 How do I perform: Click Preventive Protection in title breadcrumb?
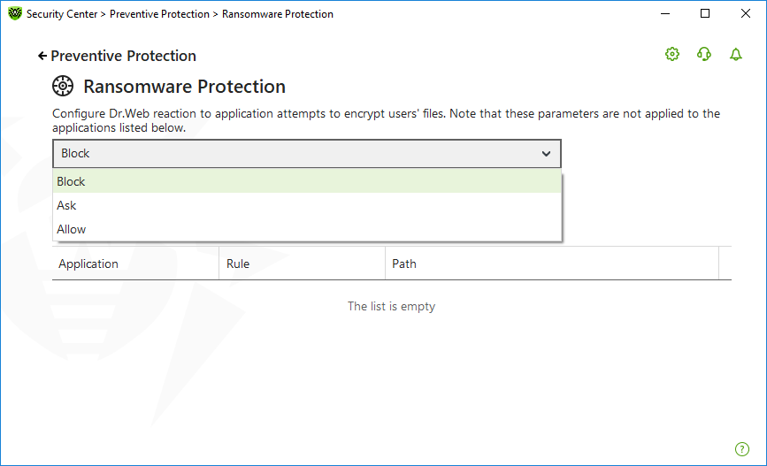[x=159, y=14]
